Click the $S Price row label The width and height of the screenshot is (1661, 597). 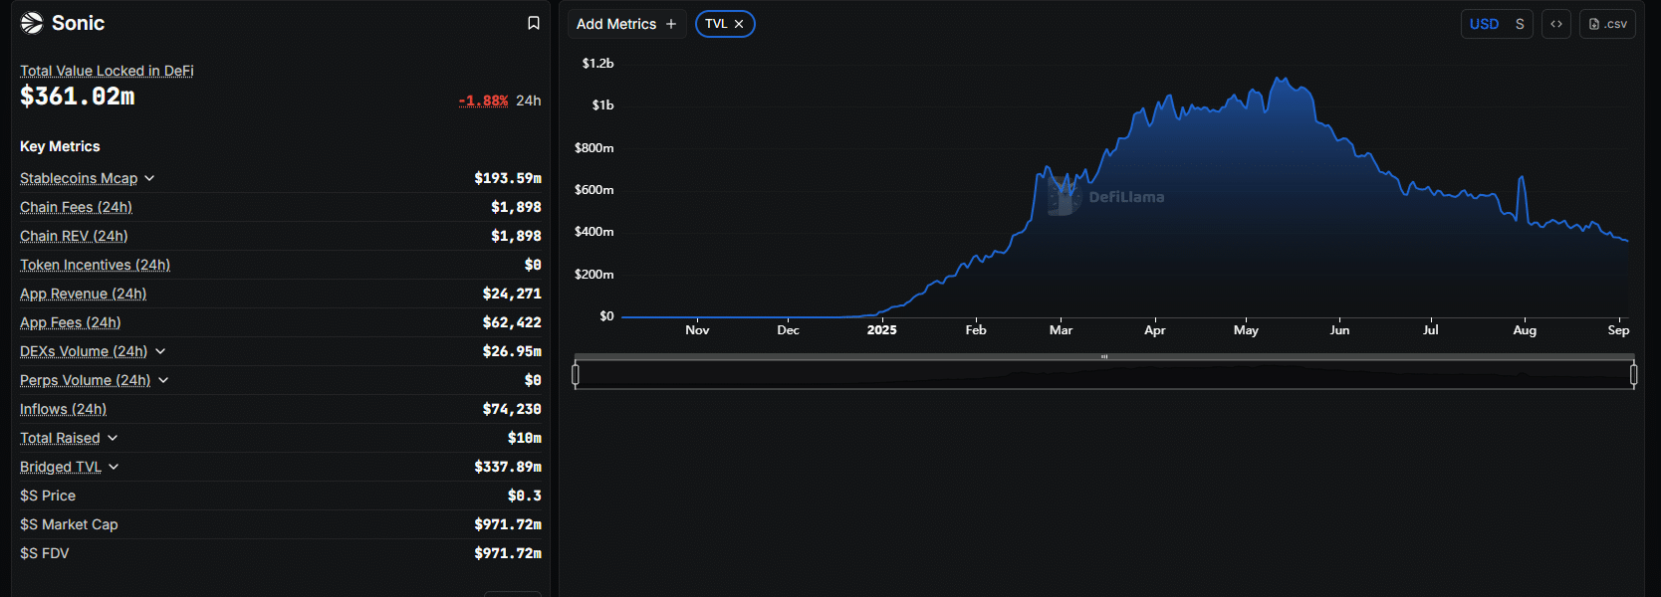pyautogui.click(x=48, y=496)
